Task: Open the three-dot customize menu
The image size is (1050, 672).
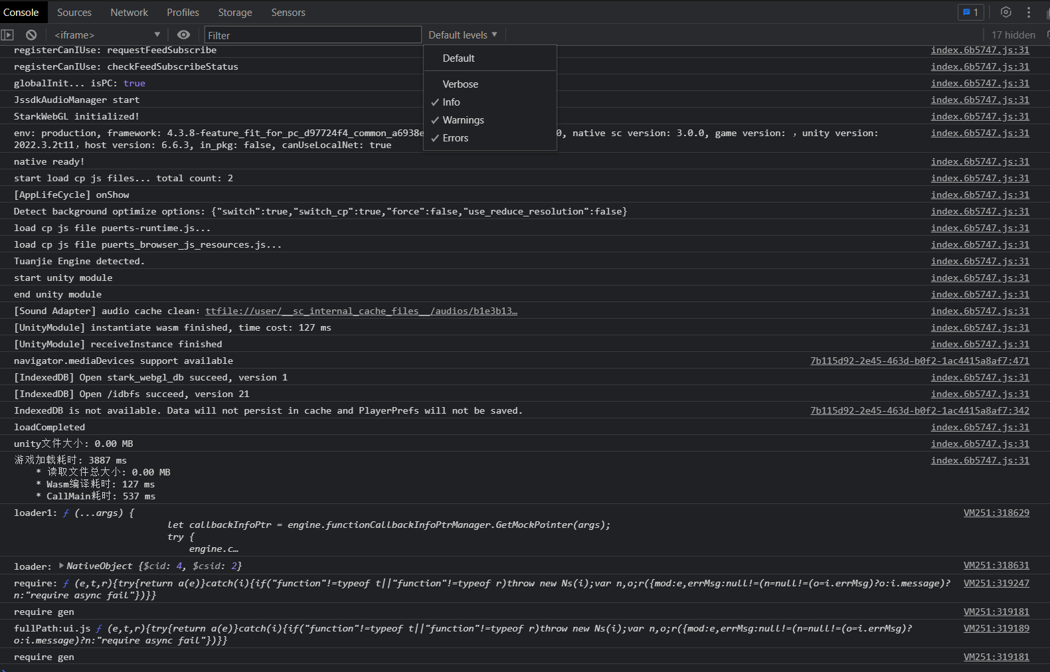Action: (x=1029, y=13)
